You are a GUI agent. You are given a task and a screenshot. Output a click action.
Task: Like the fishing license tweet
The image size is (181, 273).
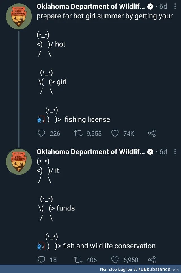115,133
